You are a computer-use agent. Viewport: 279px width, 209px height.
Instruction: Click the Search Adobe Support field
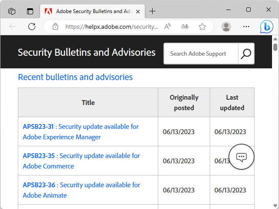pyautogui.click(x=201, y=54)
